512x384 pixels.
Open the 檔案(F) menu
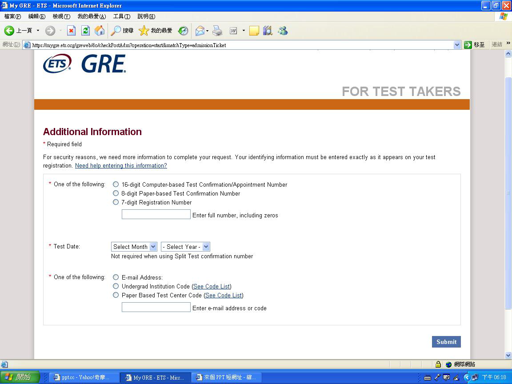pyautogui.click(x=12, y=16)
